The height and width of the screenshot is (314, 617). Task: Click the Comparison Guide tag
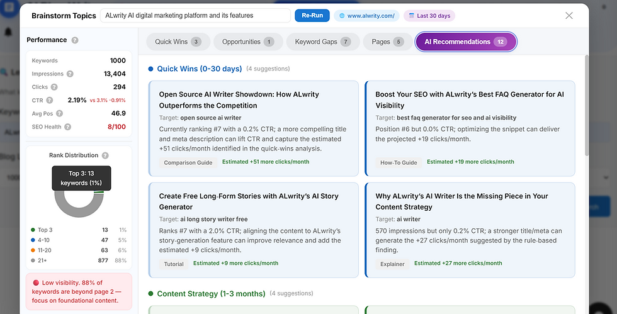click(188, 162)
